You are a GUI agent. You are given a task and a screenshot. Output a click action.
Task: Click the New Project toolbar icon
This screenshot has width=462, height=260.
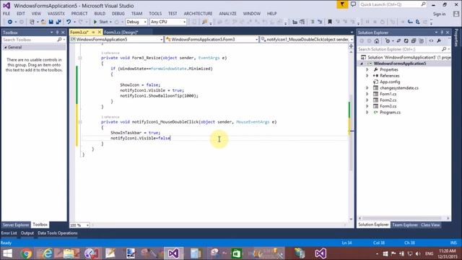[x=32, y=22]
